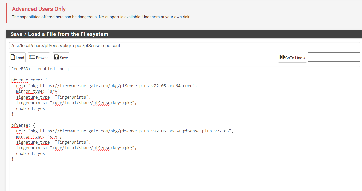
Task: Click 'enabled: yes' in the second pfSense block
Action: [x=30, y=153]
